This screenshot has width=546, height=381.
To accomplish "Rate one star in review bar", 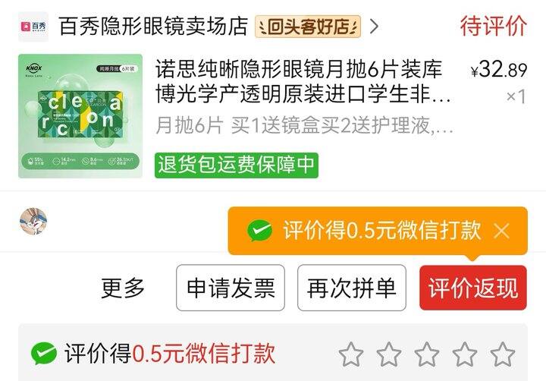I will pyautogui.click(x=351, y=354).
